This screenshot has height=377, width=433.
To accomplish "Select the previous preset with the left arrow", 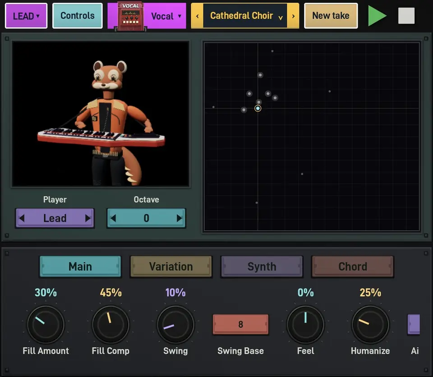I will tap(197, 16).
